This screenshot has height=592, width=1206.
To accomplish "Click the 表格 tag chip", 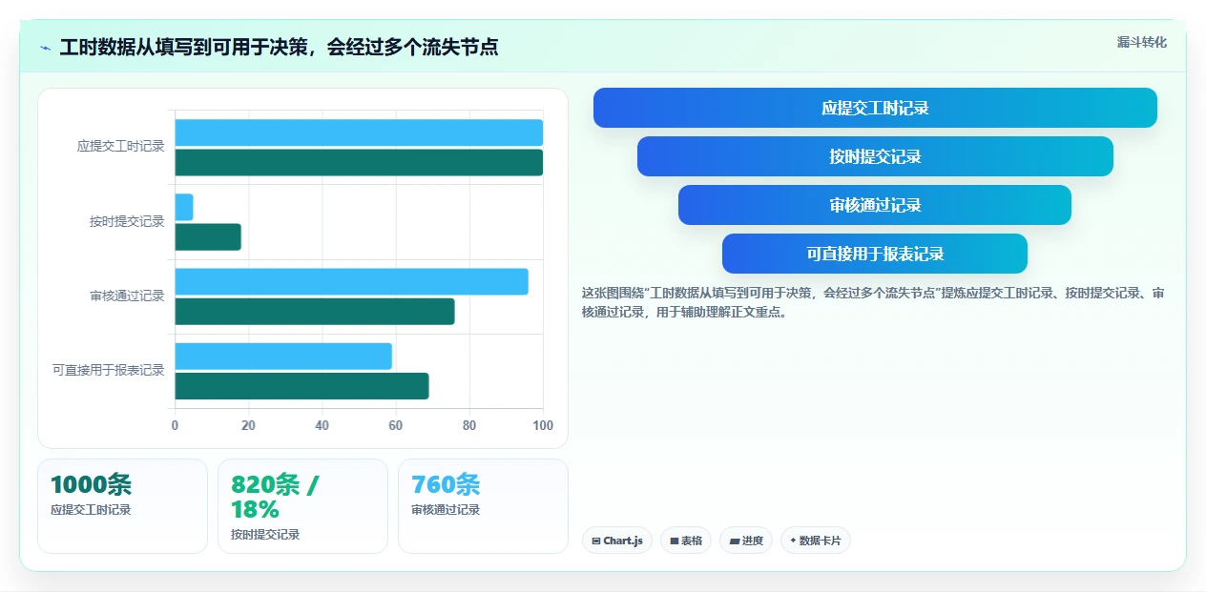I will pos(686,541).
